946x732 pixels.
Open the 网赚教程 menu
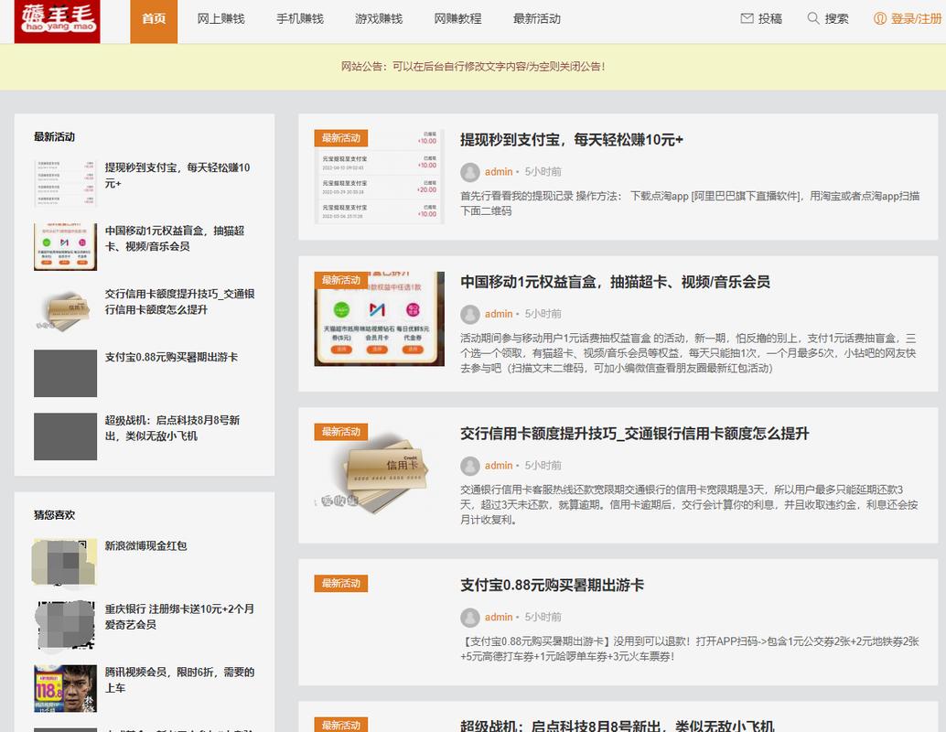tap(458, 18)
